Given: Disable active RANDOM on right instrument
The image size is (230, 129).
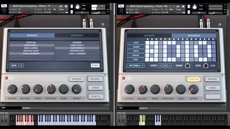Looking at the screenshot, I should (194, 79).
